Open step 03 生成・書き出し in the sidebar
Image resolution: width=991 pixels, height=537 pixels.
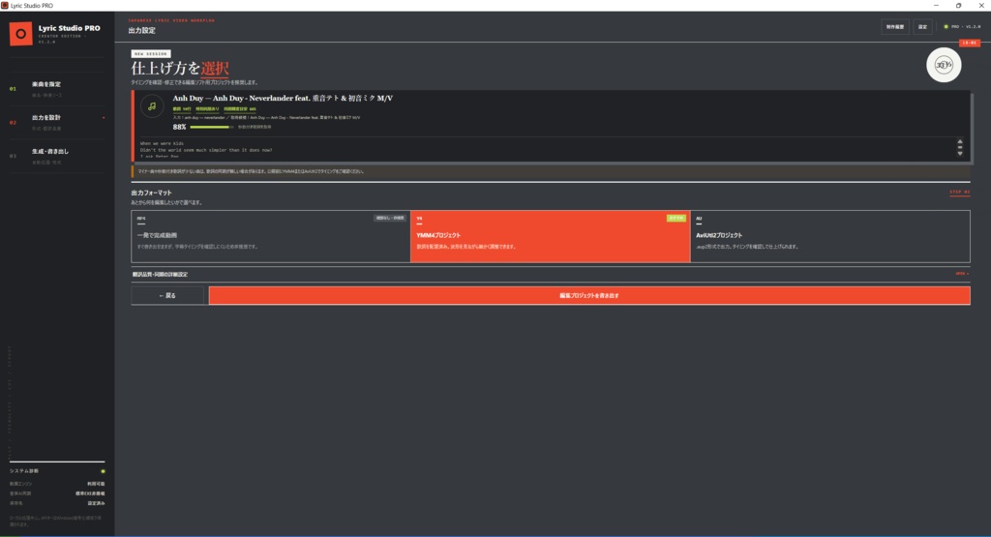(x=57, y=156)
